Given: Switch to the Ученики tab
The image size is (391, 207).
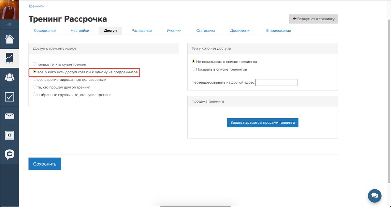Looking at the screenshot, I should tap(174, 31).
